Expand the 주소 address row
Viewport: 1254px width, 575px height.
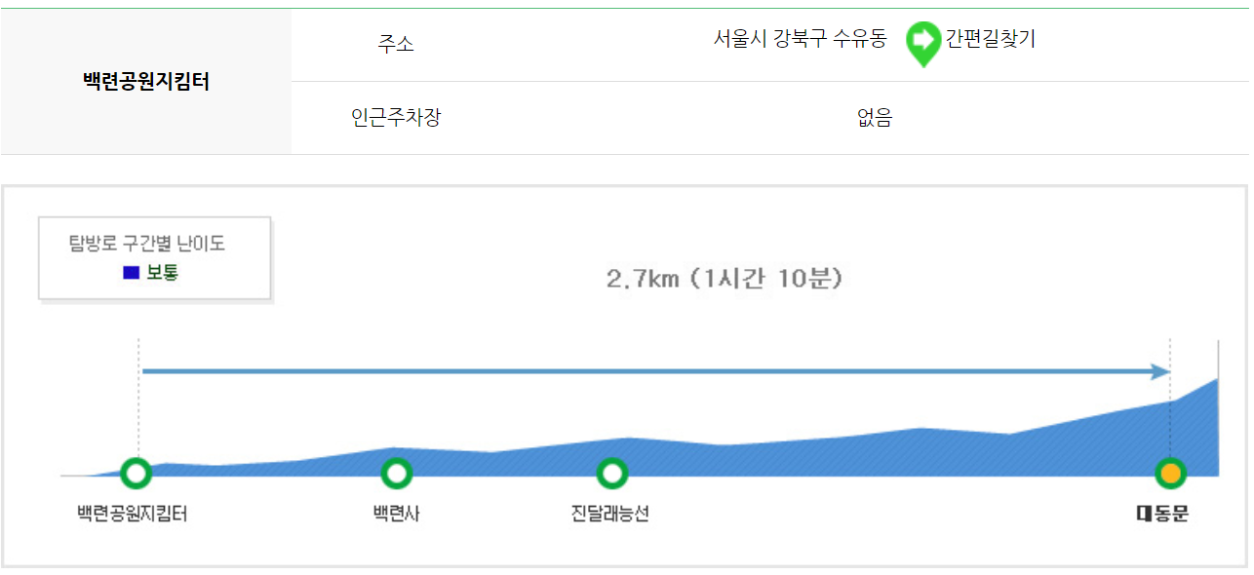coord(394,43)
